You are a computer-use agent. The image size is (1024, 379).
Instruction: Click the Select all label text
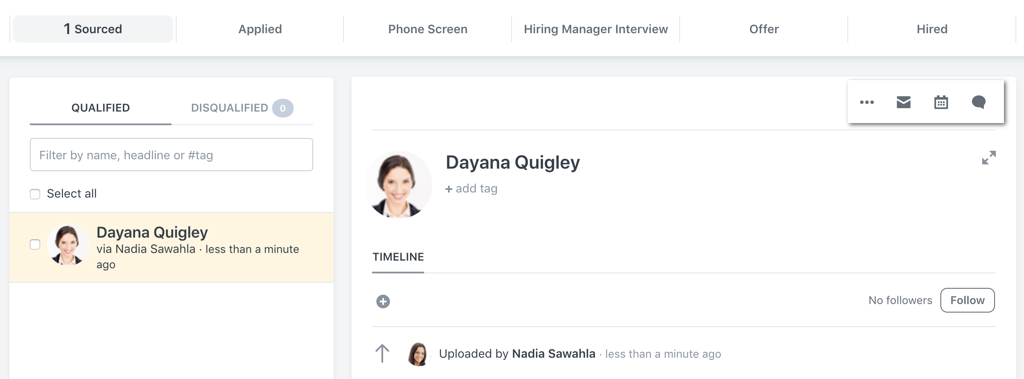point(72,194)
